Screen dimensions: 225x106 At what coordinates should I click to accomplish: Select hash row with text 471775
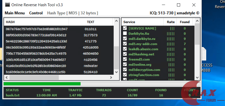pos(59,41)
